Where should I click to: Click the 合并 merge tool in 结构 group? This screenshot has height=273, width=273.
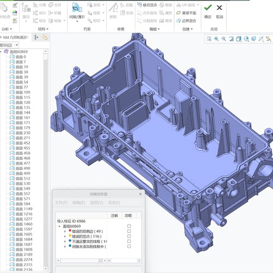[x=55, y=5]
